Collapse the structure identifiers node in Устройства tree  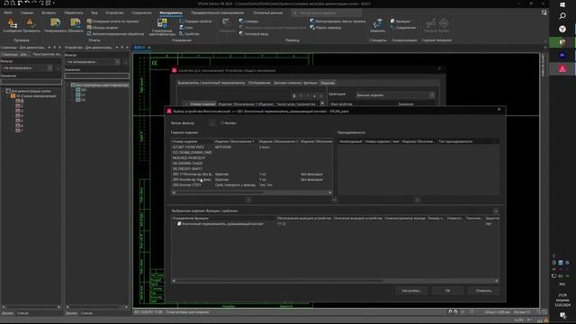68,85
